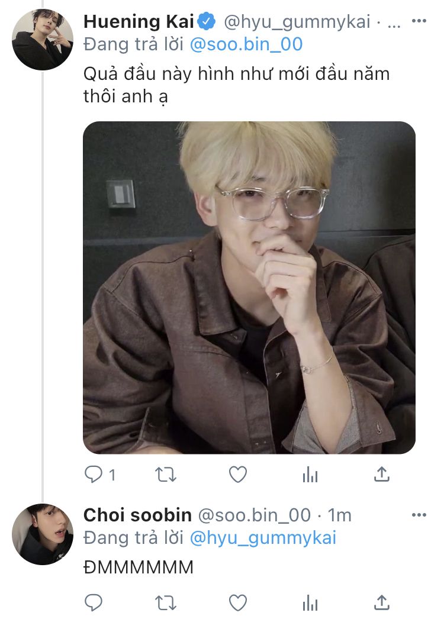Screen dimensions: 444x619
Task: Like Choi soobin's ĐMMMMMM reply
Action: pos(238,602)
